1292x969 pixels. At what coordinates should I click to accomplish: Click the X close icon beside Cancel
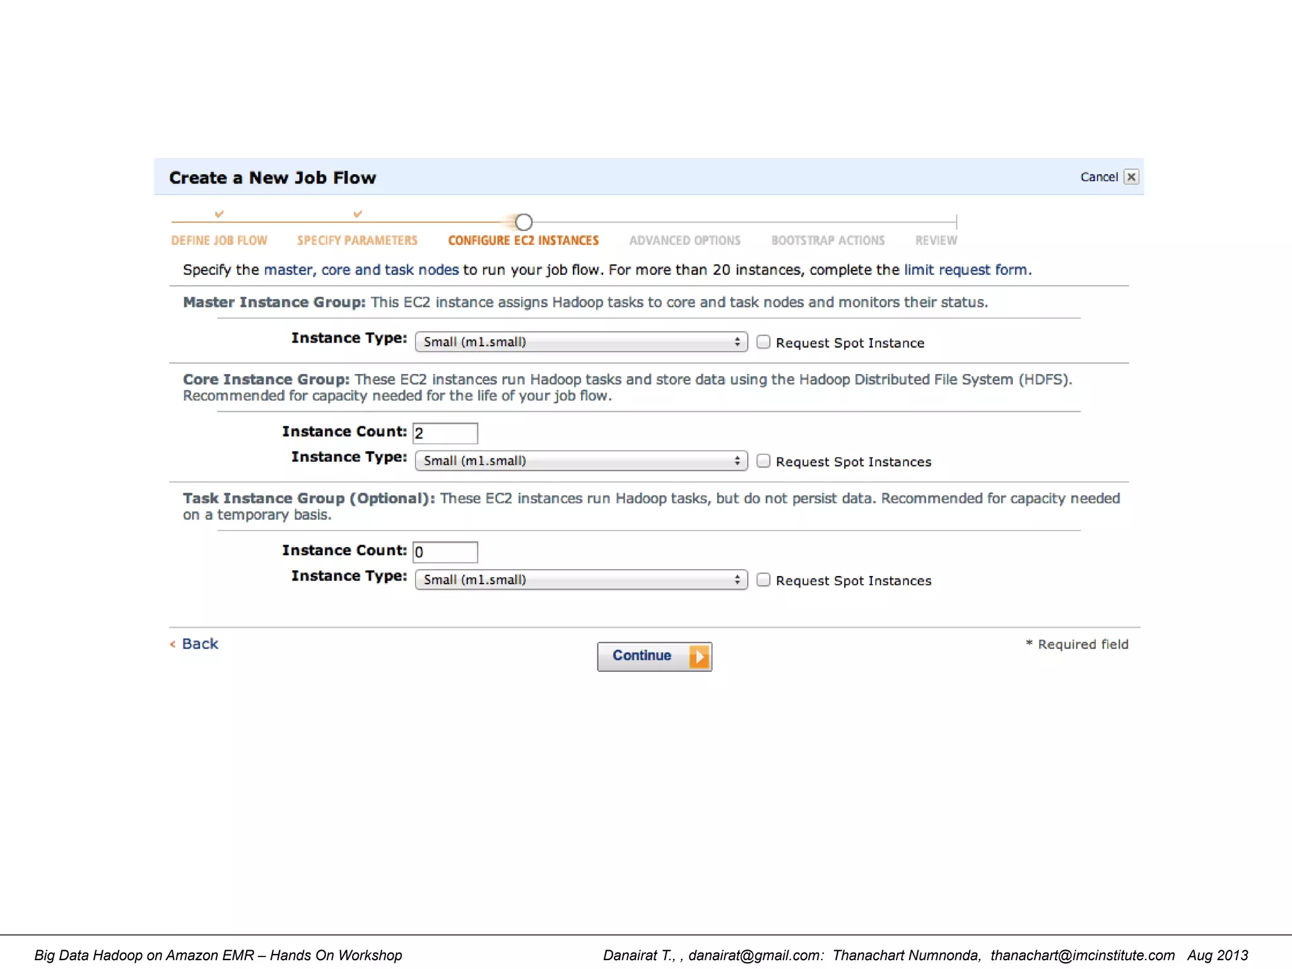[x=1131, y=177]
